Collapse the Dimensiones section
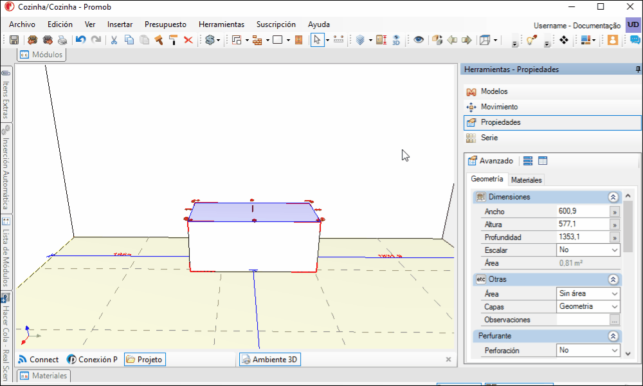Screen dimensions: 643x386 [613, 197]
